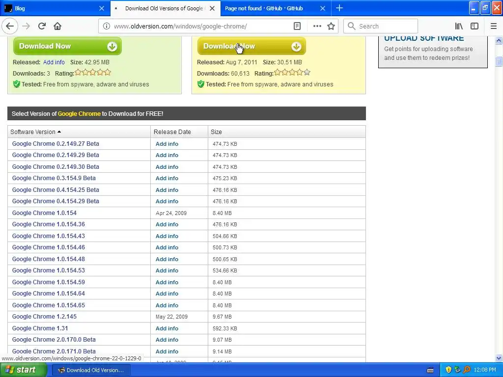The image size is (503, 377).
Task: Open Google Chrome 0.2.149.30 Beta link
Action: pyautogui.click(x=56, y=167)
